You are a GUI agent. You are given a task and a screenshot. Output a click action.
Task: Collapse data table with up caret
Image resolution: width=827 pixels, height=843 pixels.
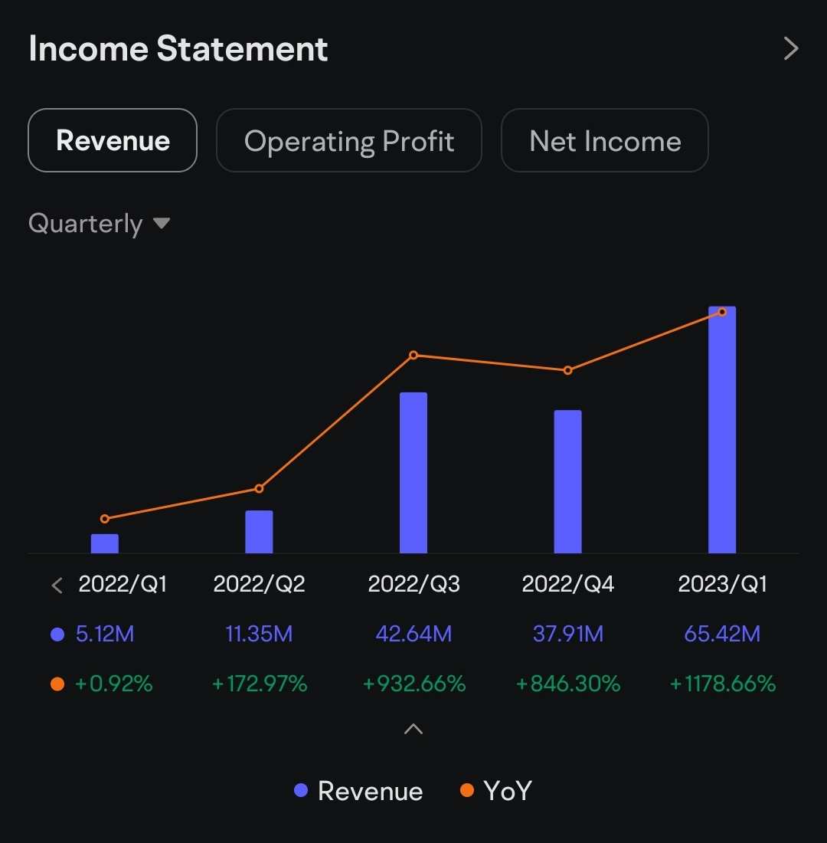pyautogui.click(x=413, y=729)
